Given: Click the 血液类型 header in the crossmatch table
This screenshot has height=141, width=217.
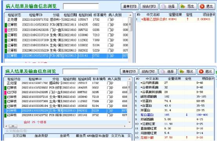Looking at the screenshot, I should (x=41, y=136).
